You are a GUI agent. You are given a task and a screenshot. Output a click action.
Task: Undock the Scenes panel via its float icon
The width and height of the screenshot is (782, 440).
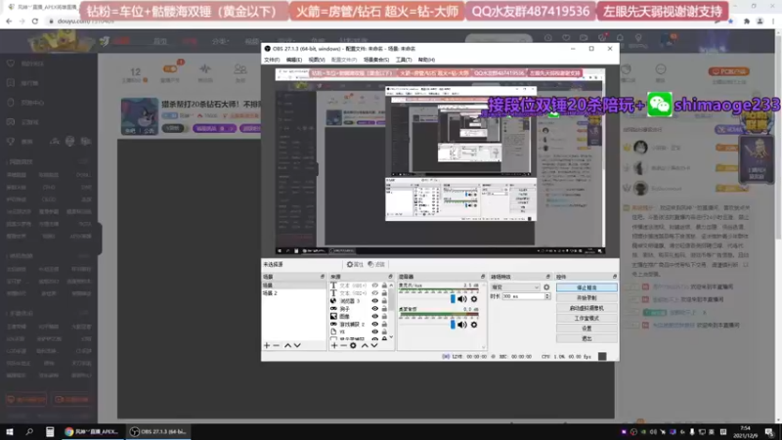tap(323, 277)
